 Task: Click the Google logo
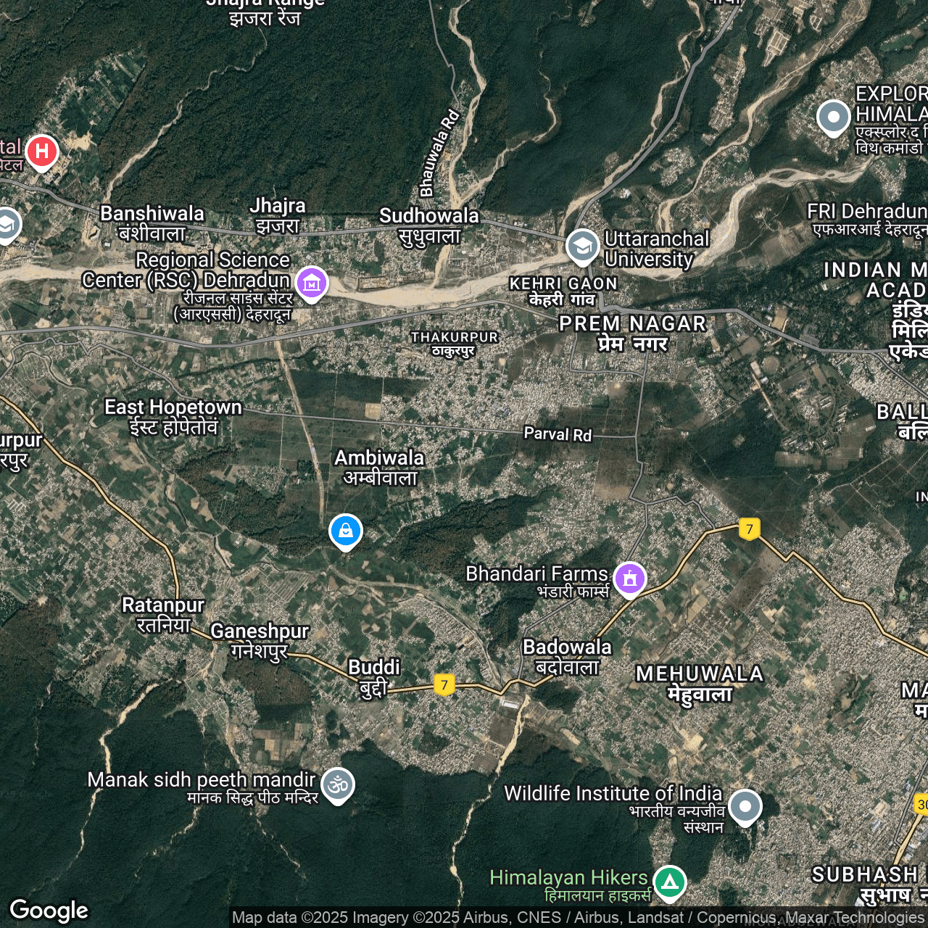click(49, 911)
